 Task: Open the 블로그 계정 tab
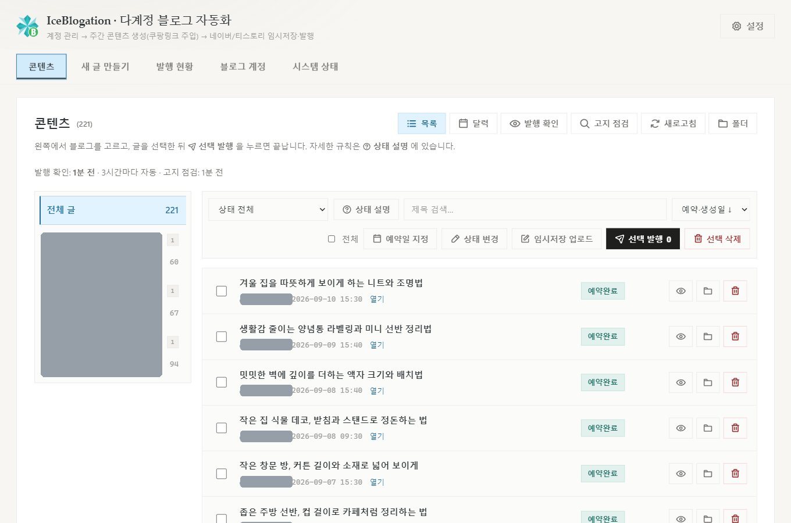pos(243,66)
